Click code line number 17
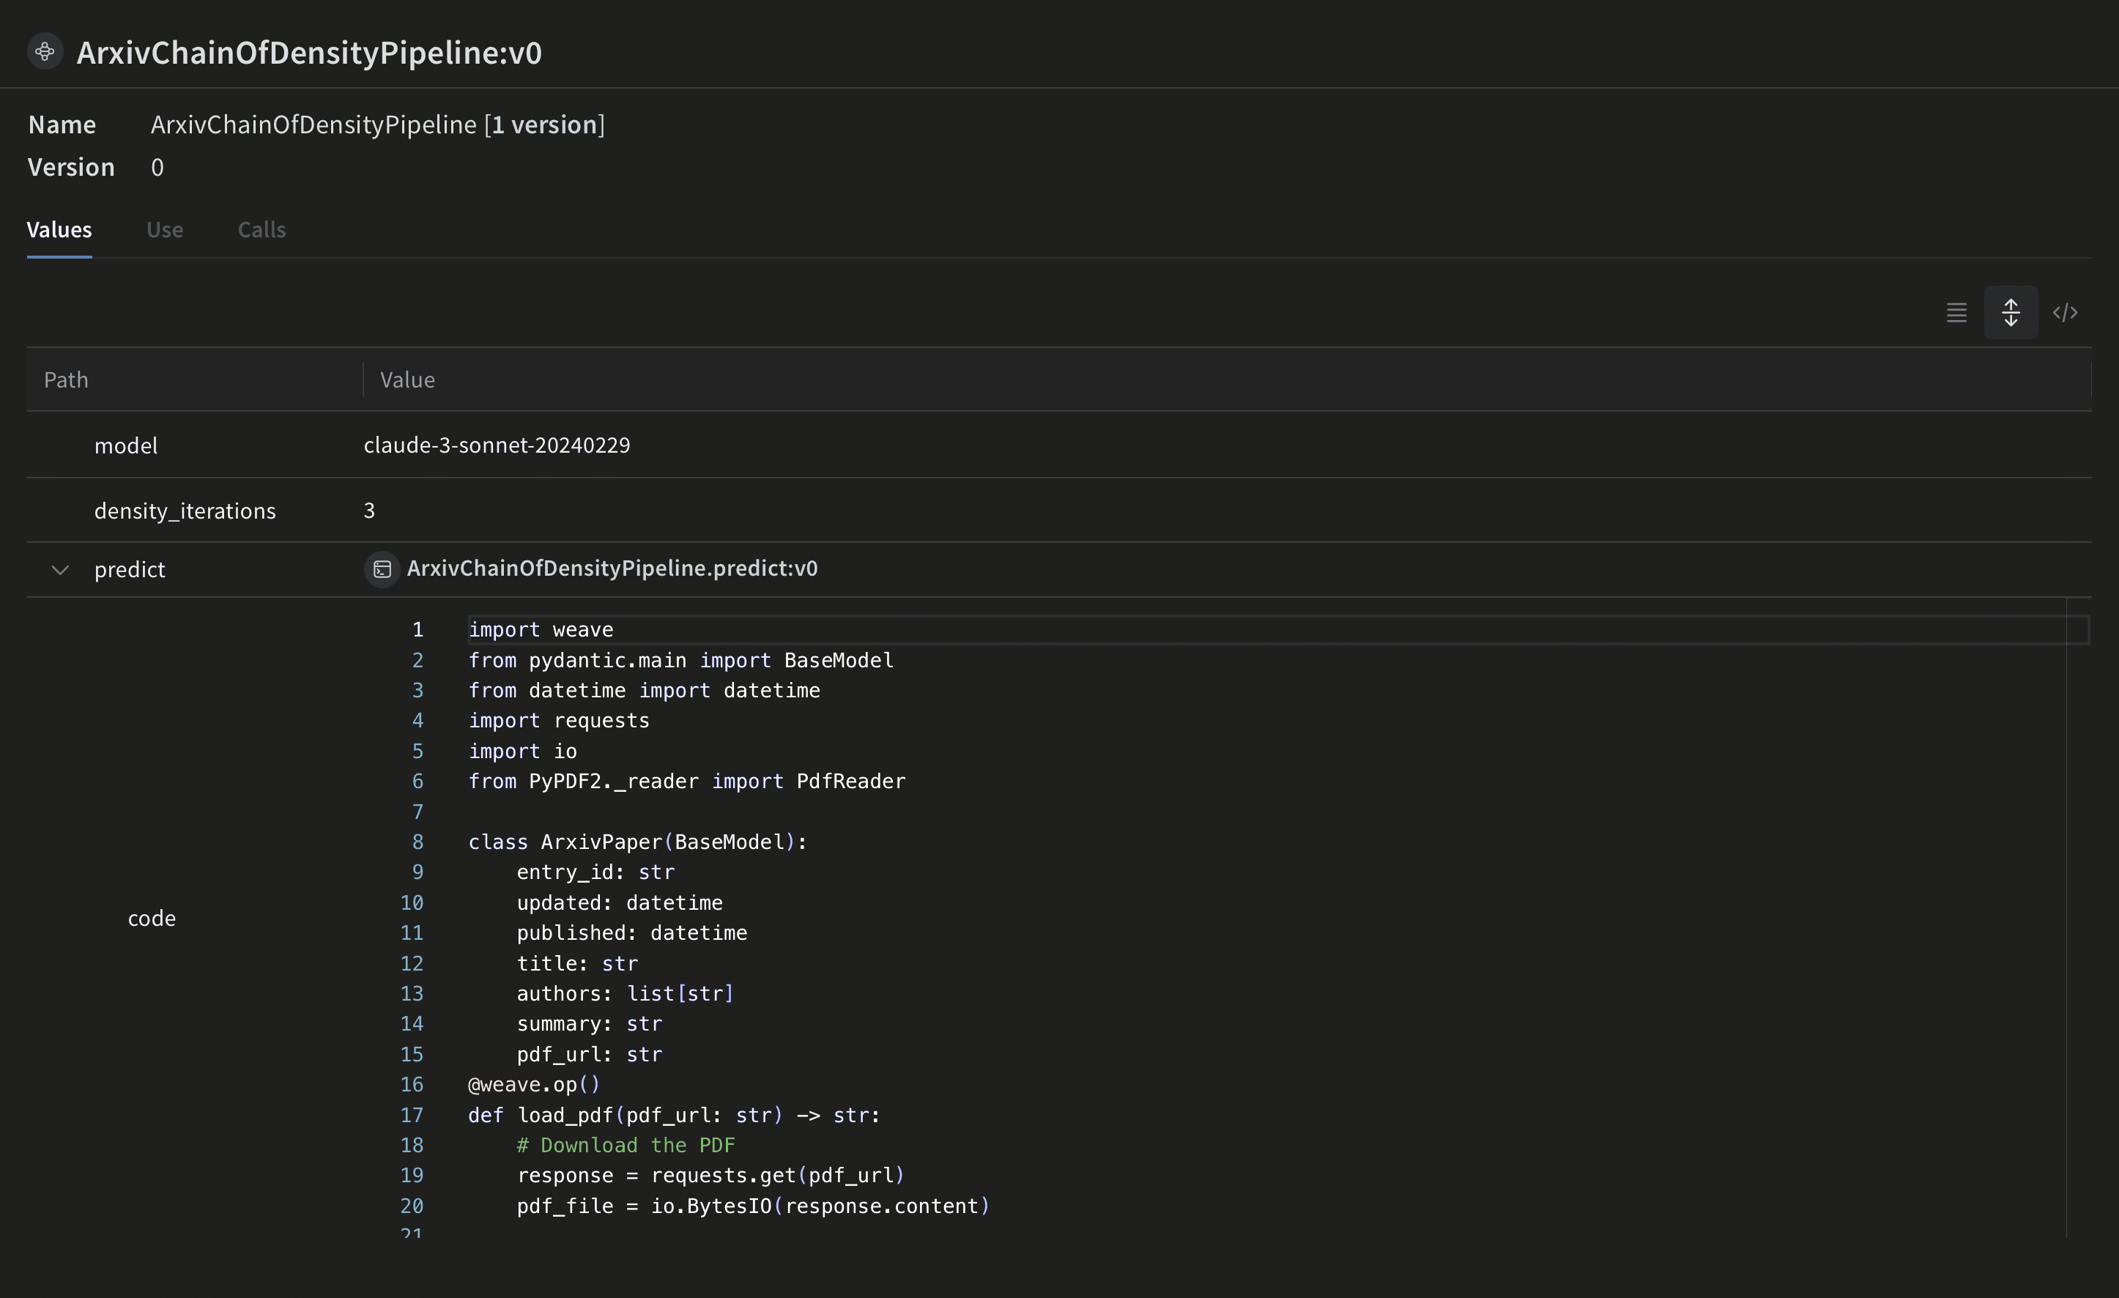The height and width of the screenshot is (1298, 2119). 412,1115
